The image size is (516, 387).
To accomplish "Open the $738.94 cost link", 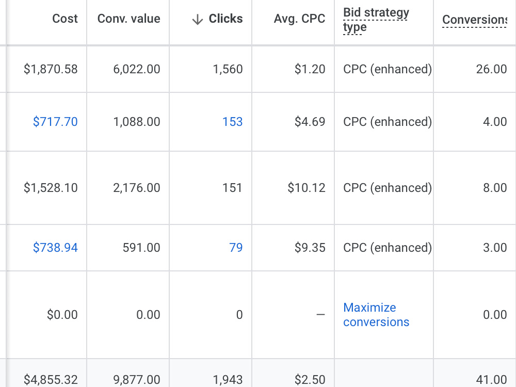I will [x=55, y=248].
